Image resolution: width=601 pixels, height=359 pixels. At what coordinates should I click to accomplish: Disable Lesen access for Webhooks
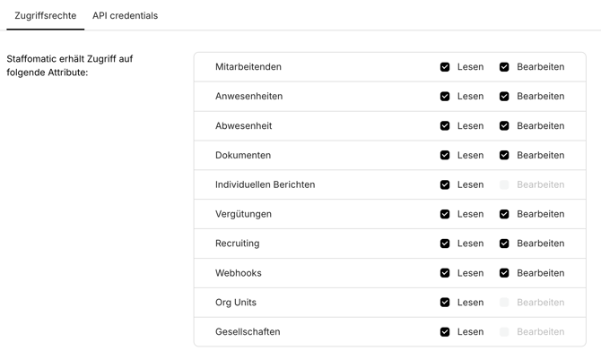445,273
